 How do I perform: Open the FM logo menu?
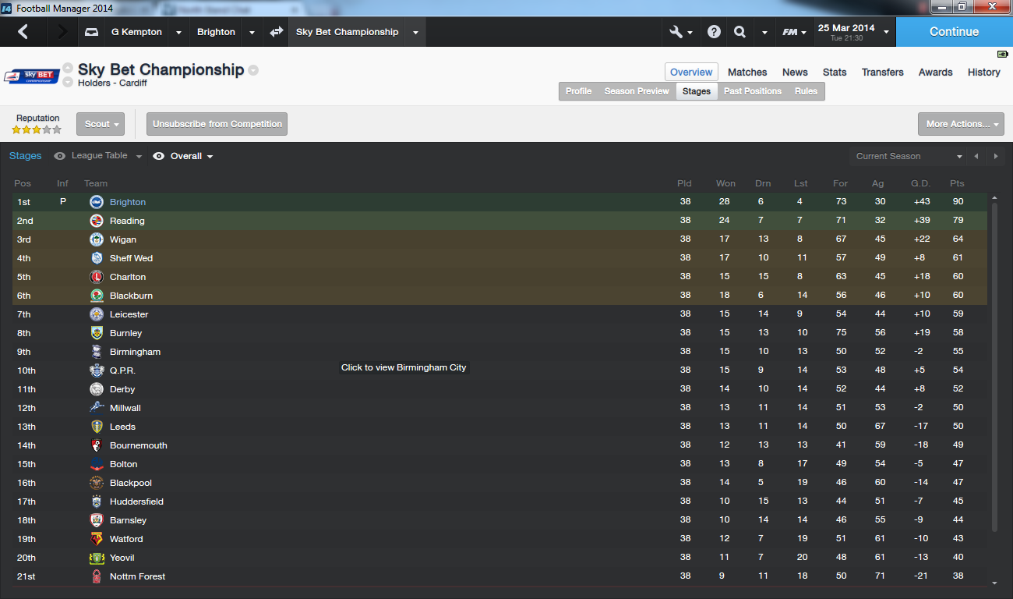tap(790, 32)
